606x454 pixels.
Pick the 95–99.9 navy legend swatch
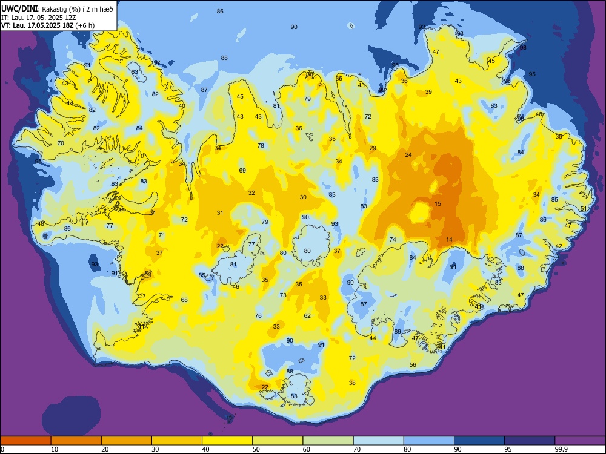click(x=530, y=441)
